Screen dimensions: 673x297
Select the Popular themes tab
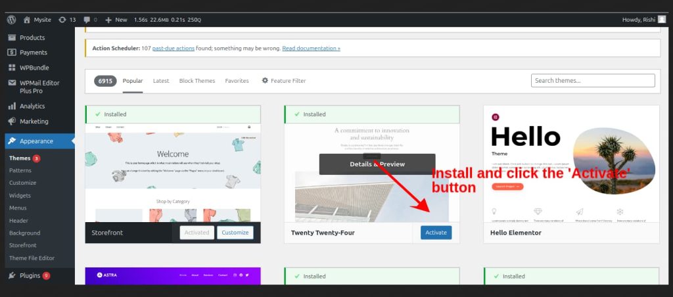click(x=133, y=81)
